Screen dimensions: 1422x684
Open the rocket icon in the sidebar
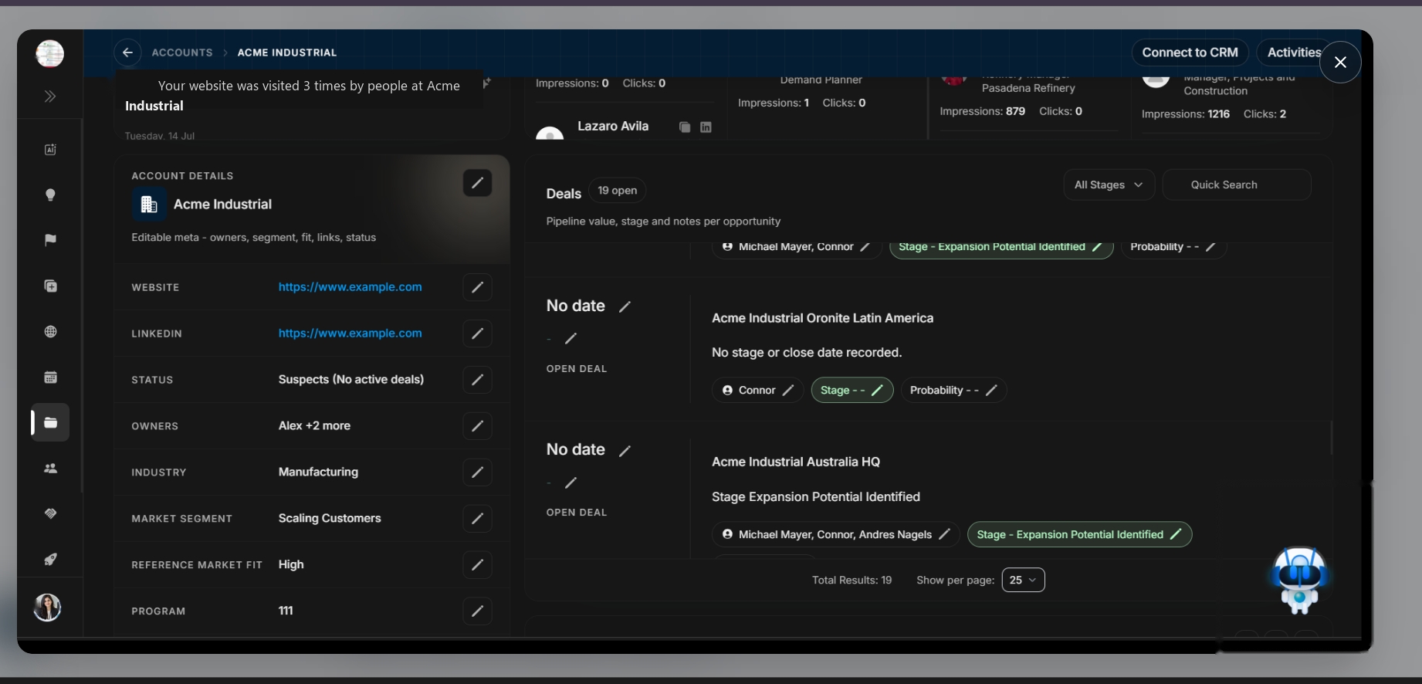tap(51, 559)
